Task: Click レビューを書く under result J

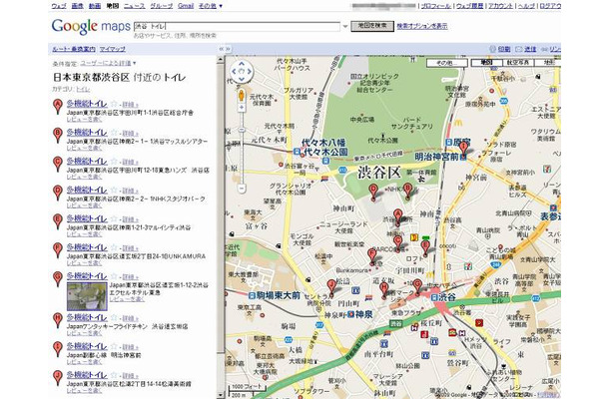Action: 84,390
